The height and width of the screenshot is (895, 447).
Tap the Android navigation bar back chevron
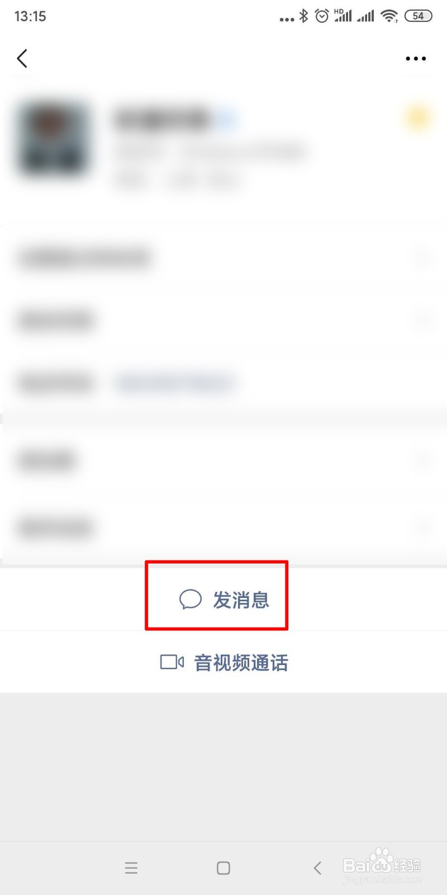click(317, 868)
